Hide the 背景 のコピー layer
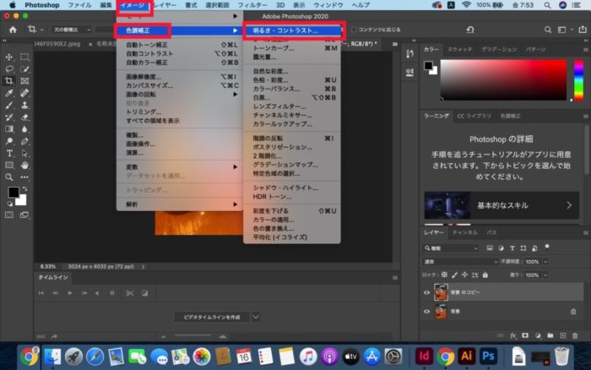 coord(426,292)
